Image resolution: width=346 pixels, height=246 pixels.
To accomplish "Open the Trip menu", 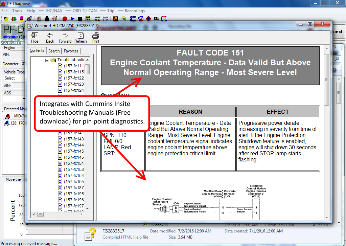I will click(111, 10).
